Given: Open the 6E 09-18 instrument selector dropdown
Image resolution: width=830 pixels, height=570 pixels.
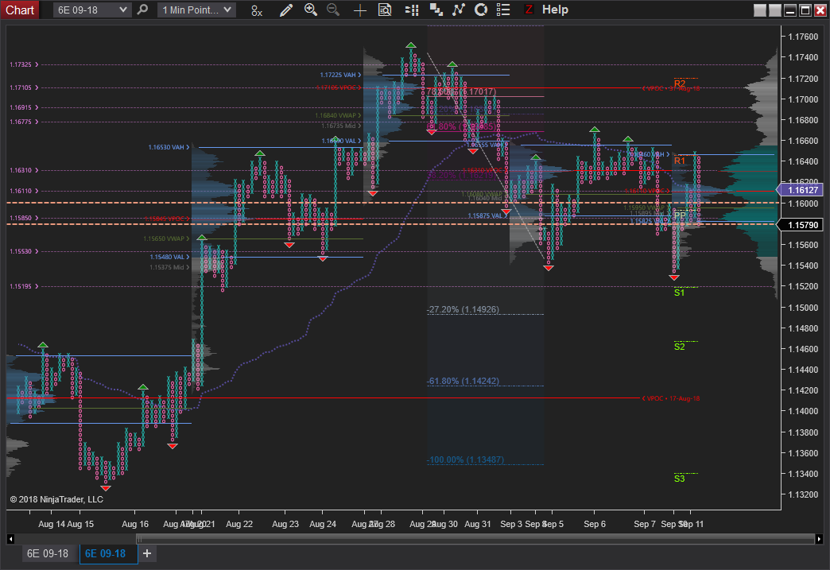Looking at the screenshot, I should pos(91,10).
